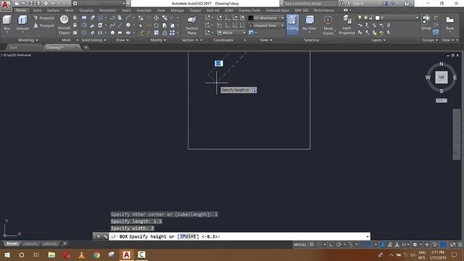The height and width of the screenshot is (261, 464).
Task: Click the navigation bar at the right edge
Action: pos(457,134)
